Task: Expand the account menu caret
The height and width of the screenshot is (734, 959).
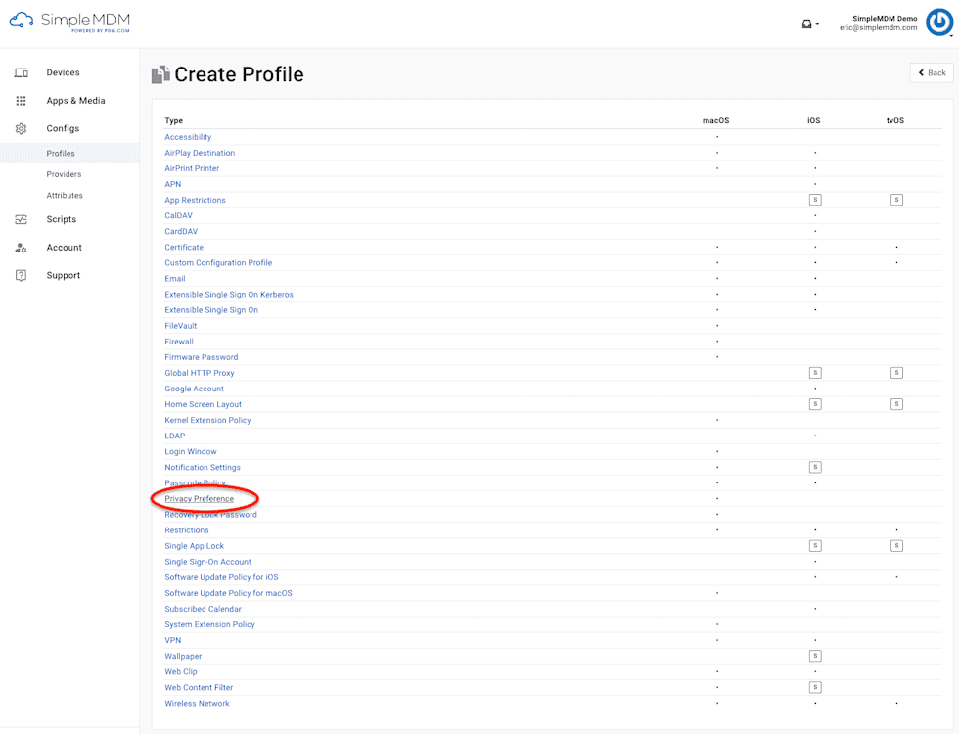Action: pyautogui.click(x=816, y=25)
